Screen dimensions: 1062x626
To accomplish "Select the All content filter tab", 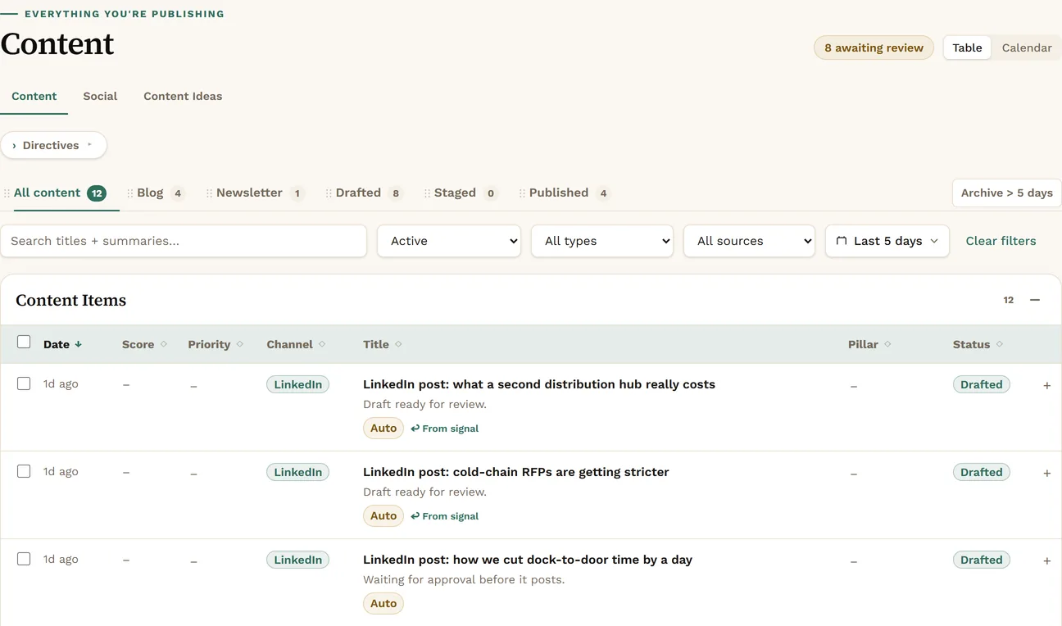I will point(60,193).
